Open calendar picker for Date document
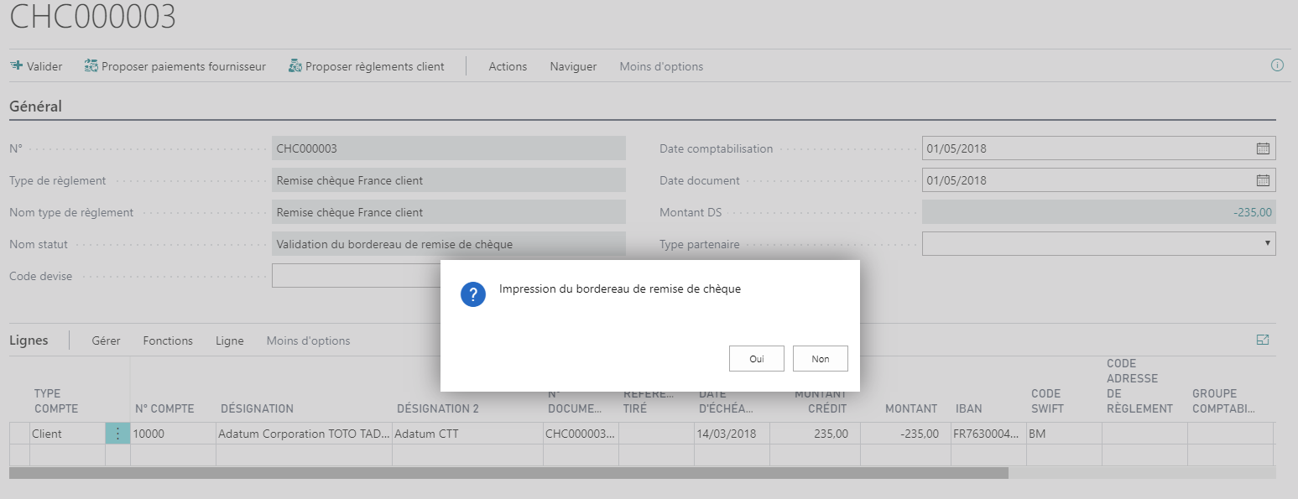The height and width of the screenshot is (499, 1298). point(1263,180)
